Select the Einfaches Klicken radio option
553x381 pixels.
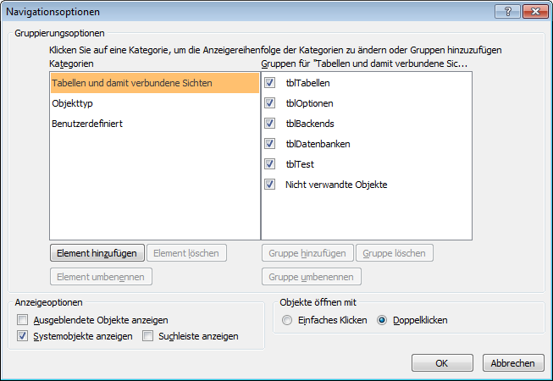click(288, 320)
